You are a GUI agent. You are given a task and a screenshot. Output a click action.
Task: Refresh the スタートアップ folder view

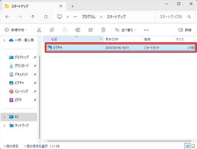point(46,17)
